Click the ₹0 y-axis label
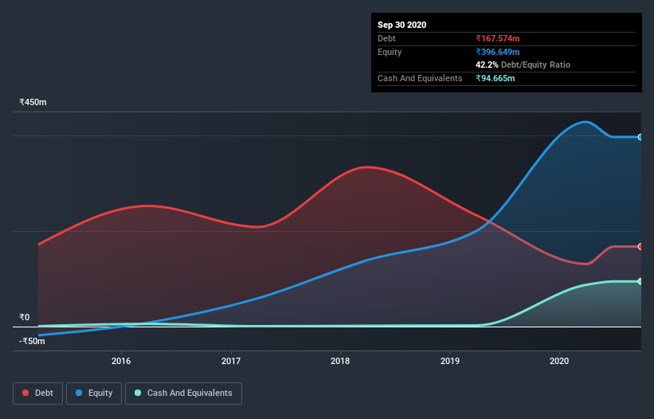 (25, 317)
